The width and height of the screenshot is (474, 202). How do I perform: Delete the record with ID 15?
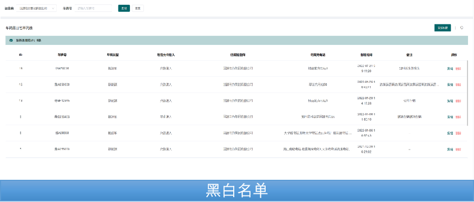(x=458, y=84)
